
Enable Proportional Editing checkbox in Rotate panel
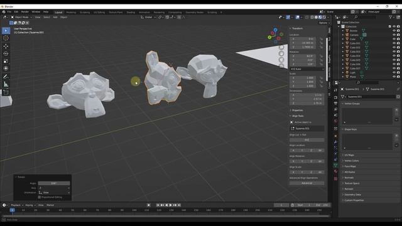tap(40, 197)
